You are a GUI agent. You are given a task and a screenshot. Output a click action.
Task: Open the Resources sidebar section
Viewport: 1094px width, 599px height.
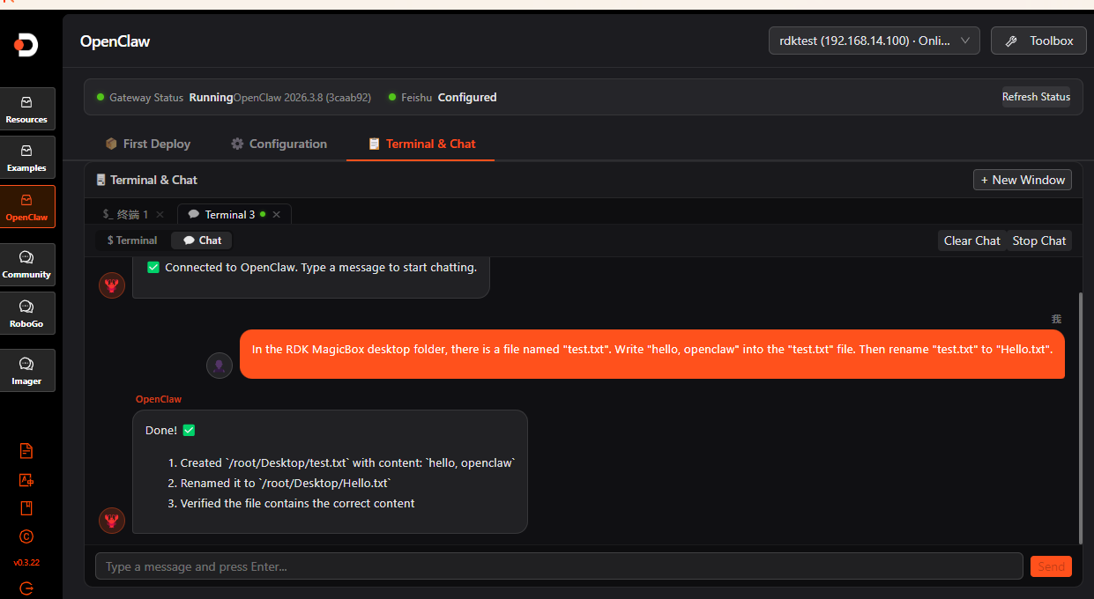pyautogui.click(x=26, y=109)
